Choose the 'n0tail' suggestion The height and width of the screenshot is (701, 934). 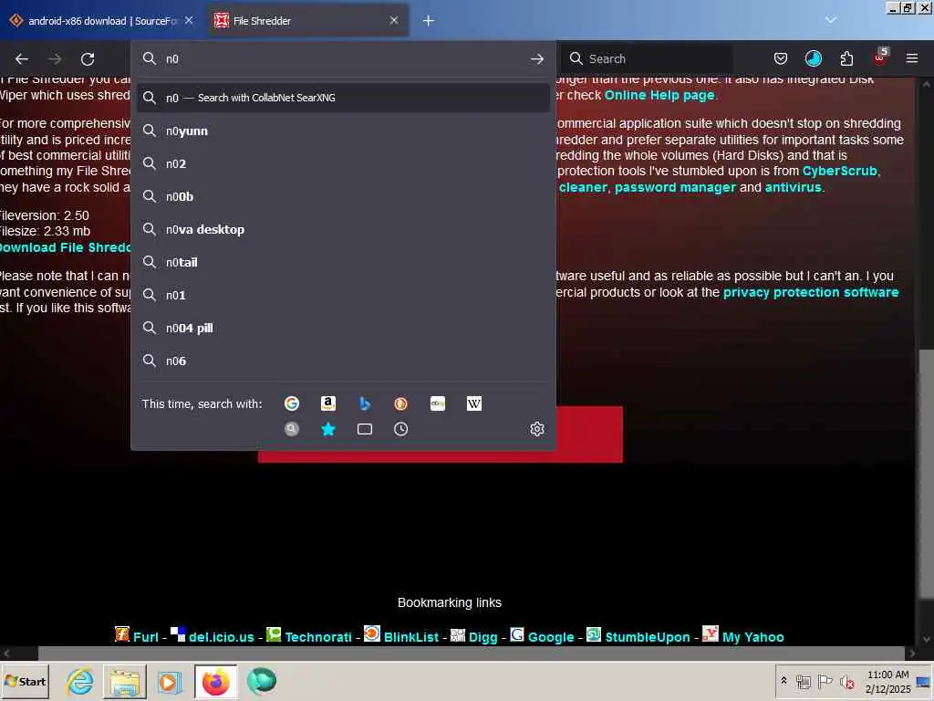point(343,262)
